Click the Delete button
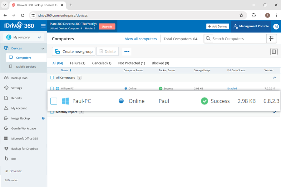Image resolution: width=281 pixels, height=187 pixels. tap(107, 52)
